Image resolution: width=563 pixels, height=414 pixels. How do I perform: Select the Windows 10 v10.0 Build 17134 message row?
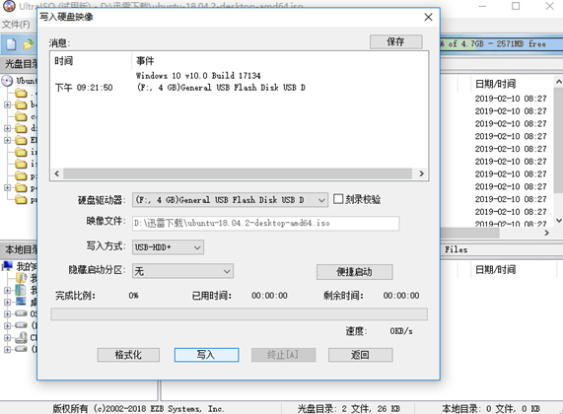[198, 75]
